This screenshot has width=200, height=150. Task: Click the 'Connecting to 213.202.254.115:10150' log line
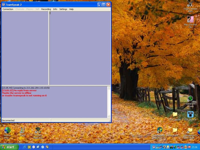tap(26, 88)
